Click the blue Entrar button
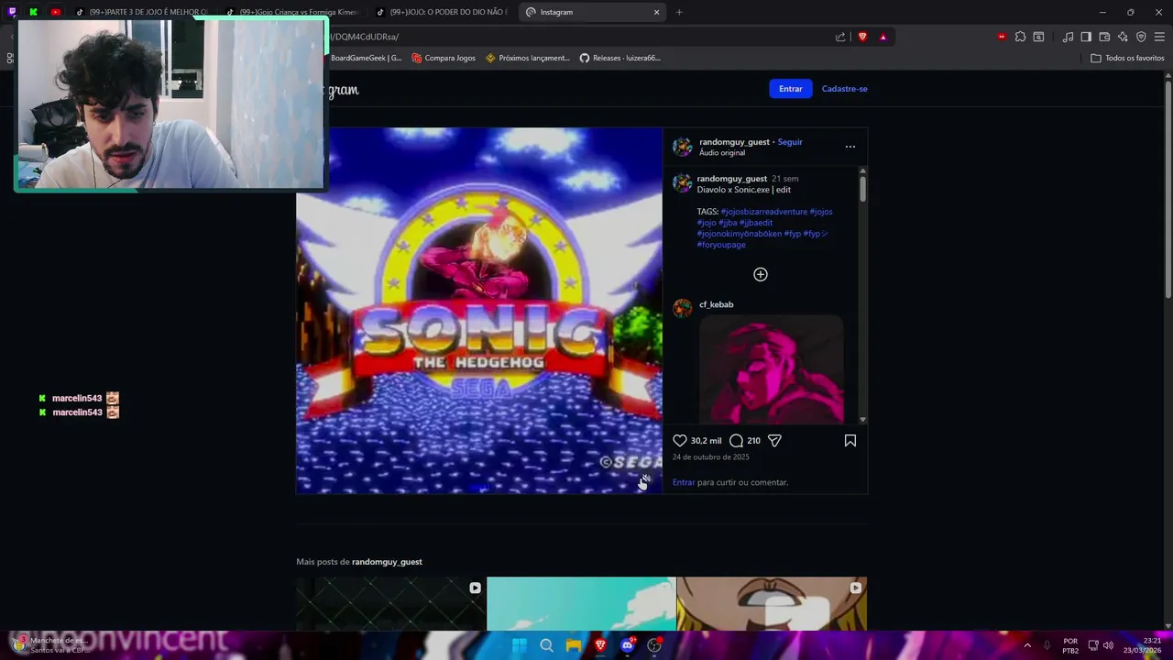This screenshot has width=1173, height=660. tap(791, 89)
